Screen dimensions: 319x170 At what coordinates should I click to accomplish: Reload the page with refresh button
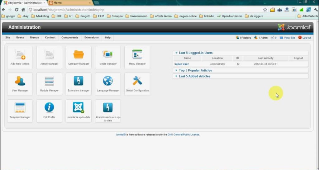(17, 10)
